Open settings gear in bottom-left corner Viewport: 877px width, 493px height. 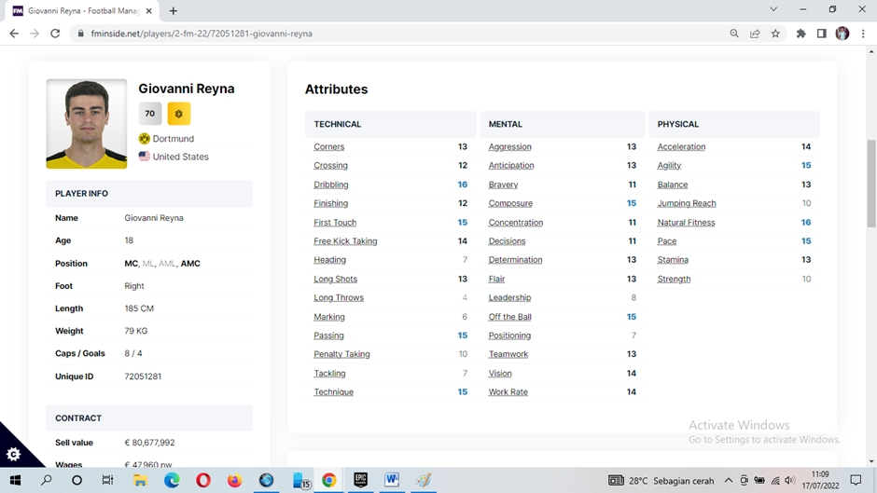[x=13, y=454]
